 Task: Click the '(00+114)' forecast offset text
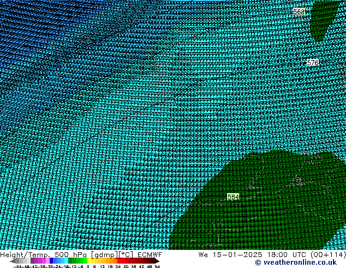click(x=329, y=255)
